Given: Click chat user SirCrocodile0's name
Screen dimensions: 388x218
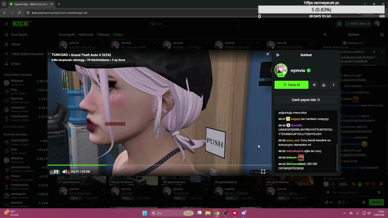Looking at the screenshot, I should [x=296, y=164].
